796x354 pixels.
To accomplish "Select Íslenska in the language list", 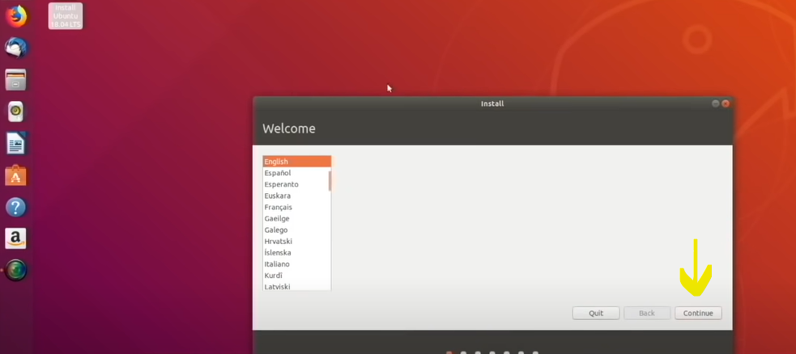I will [x=297, y=253].
